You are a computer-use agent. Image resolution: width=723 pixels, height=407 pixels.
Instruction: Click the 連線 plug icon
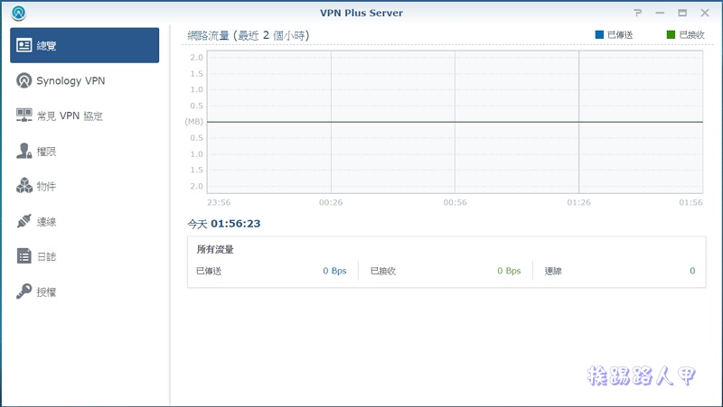[24, 221]
